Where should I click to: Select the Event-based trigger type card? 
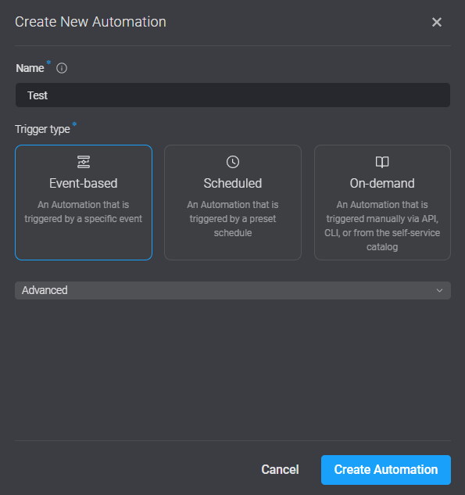click(84, 203)
